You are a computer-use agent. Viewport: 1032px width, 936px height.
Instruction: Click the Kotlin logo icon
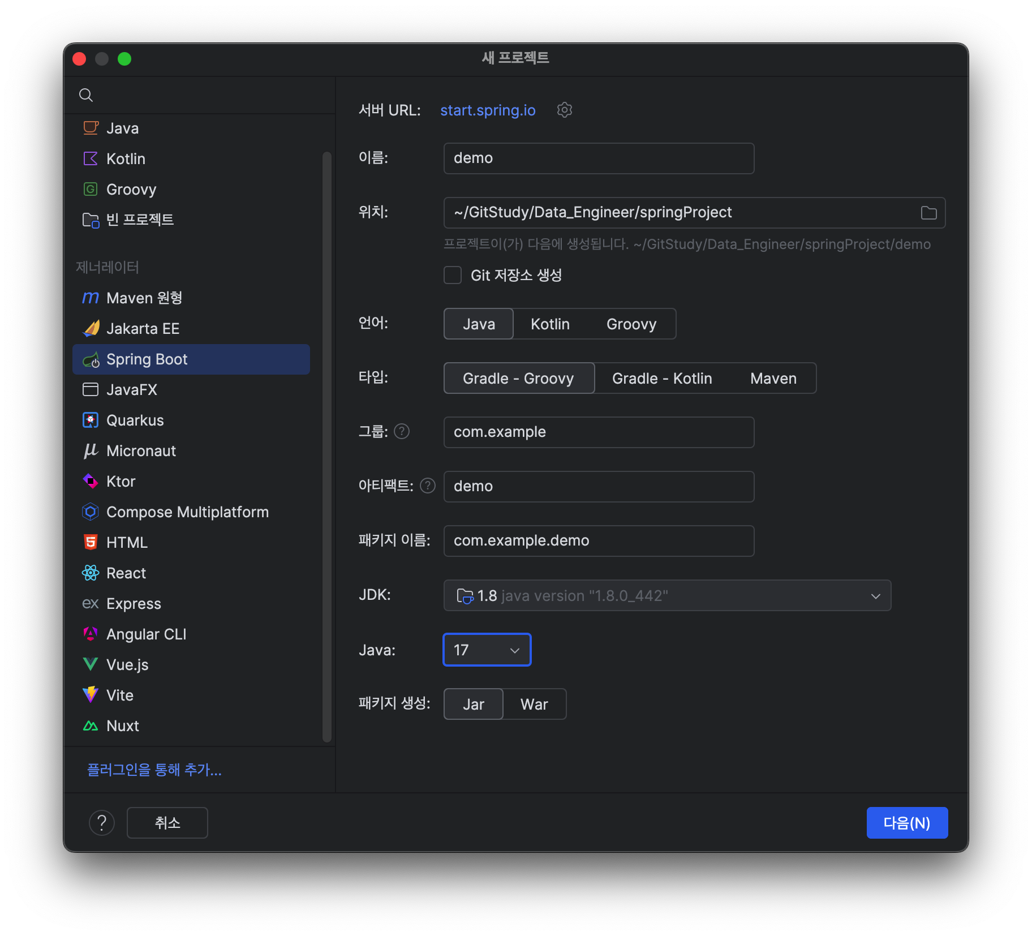[91, 158]
